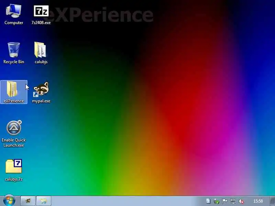This screenshot has height=206, width=275.
Task: Select the calubjs folder icon
Action: [x=40, y=50]
